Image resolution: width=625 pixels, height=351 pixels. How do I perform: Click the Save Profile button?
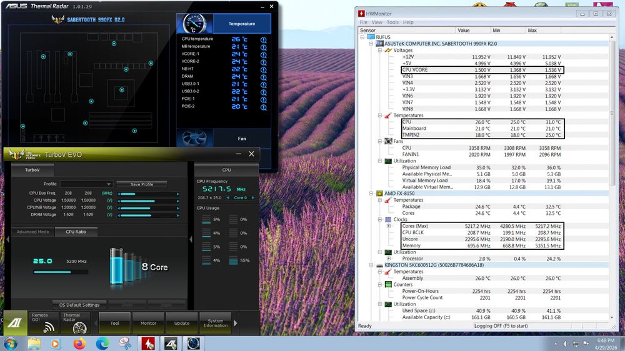tap(142, 184)
